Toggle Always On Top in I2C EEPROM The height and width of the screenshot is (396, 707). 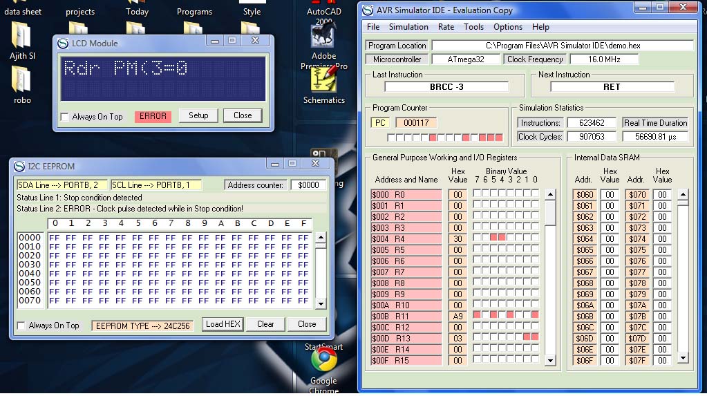(x=21, y=326)
